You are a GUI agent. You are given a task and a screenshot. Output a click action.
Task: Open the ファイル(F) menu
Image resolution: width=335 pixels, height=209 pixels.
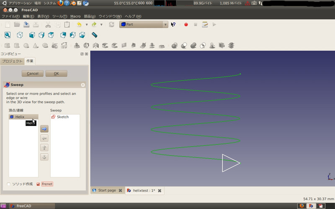point(10,16)
